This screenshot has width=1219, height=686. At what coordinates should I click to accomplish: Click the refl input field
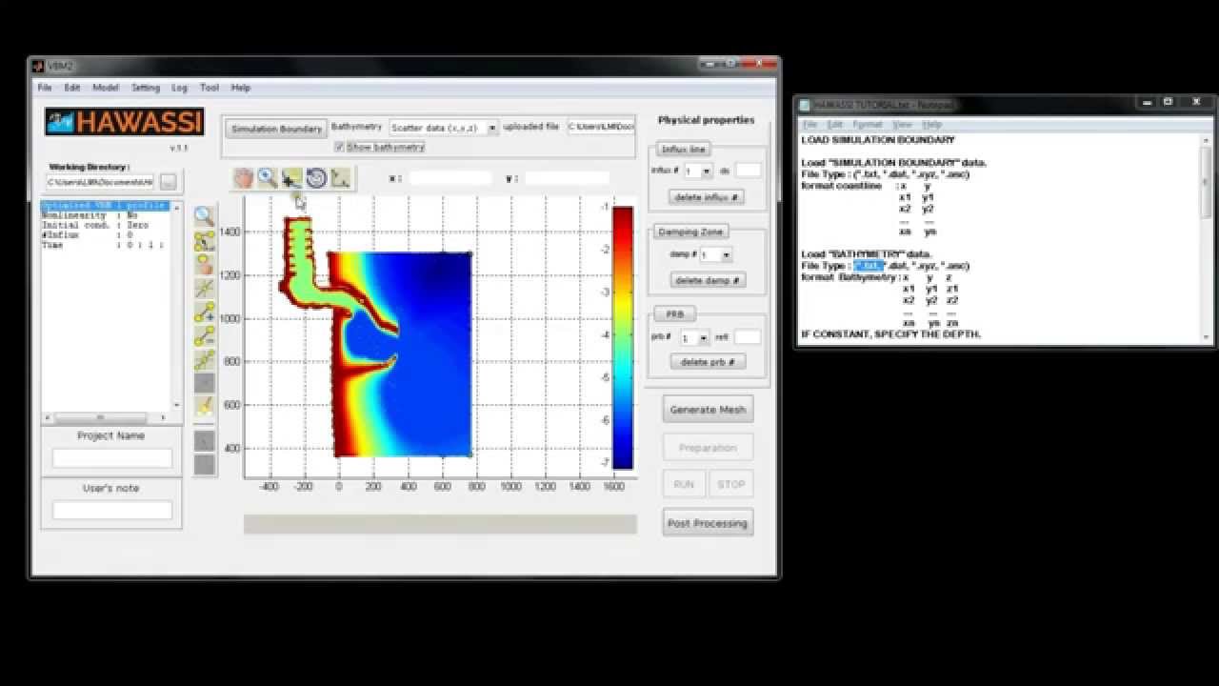coord(749,337)
